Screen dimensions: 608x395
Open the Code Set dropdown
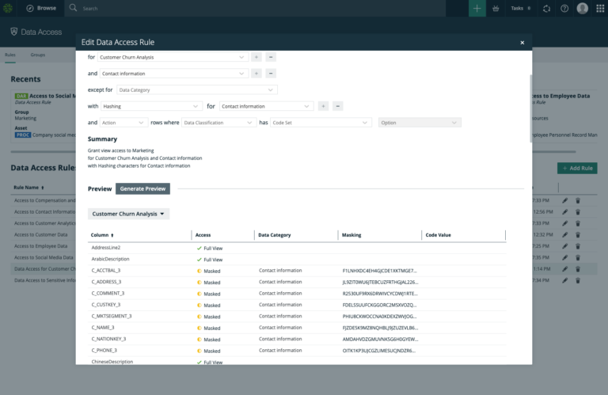pyautogui.click(x=321, y=123)
